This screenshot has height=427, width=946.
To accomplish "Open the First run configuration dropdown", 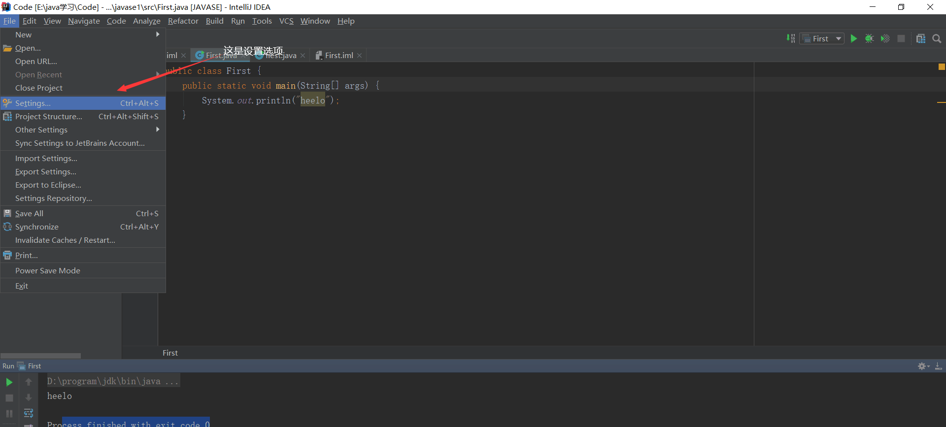I will tap(822, 38).
